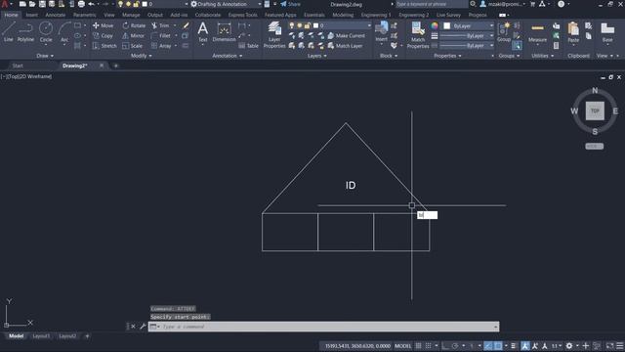Click the Scale command
Screen dimensions: 625x352
coord(133,46)
